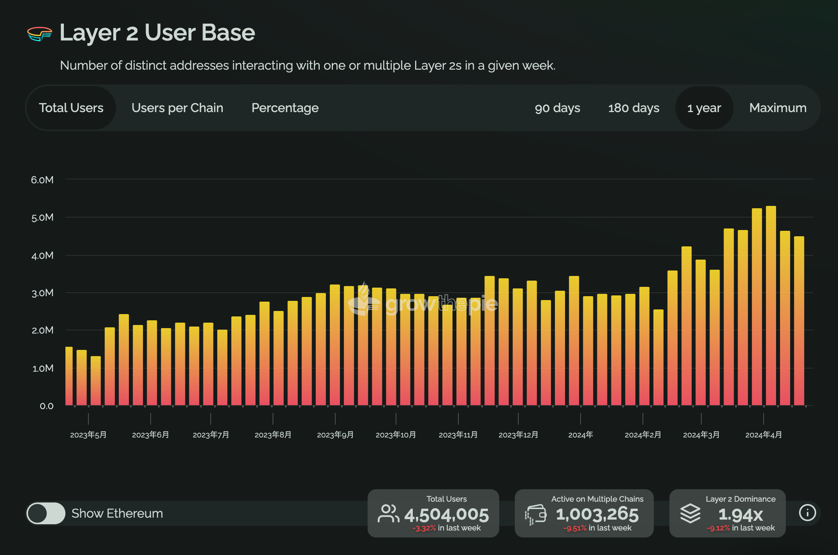Screen dimensions: 838x555
Task: Click the info circle icon
Action: point(807,513)
